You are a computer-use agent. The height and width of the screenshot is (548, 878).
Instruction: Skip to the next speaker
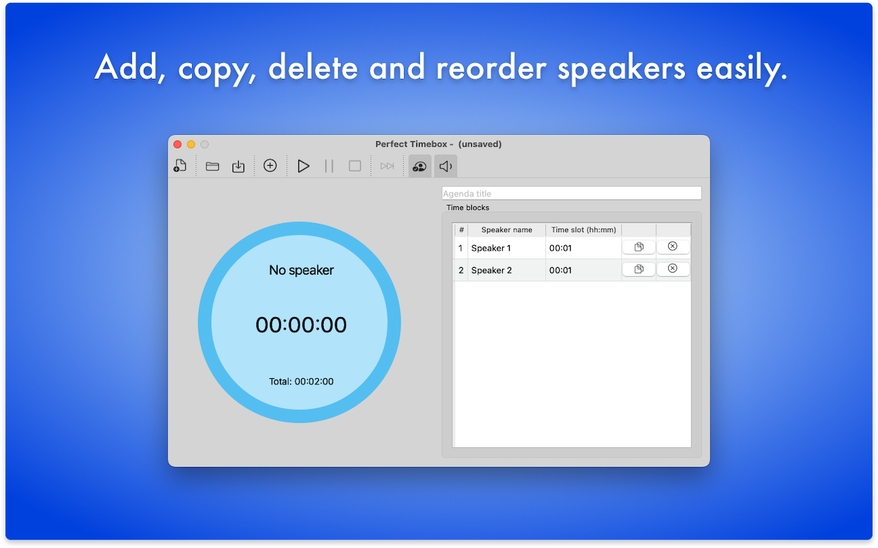(388, 166)
